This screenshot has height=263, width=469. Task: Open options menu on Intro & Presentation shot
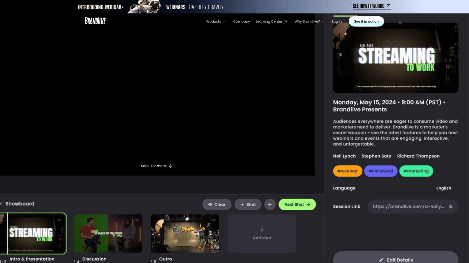59,220
